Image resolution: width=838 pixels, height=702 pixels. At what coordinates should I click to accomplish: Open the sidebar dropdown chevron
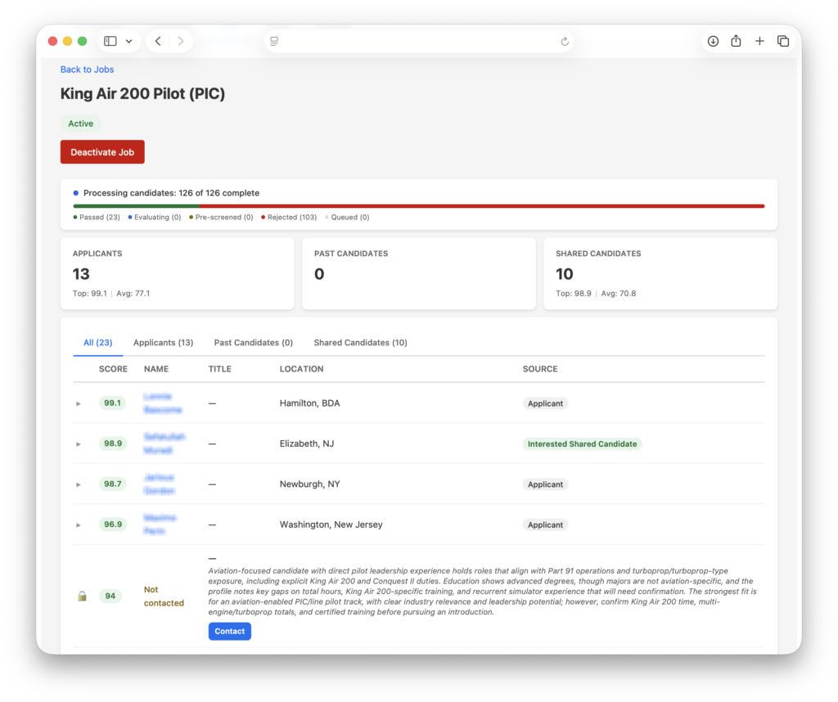click(x=128, y=41)
